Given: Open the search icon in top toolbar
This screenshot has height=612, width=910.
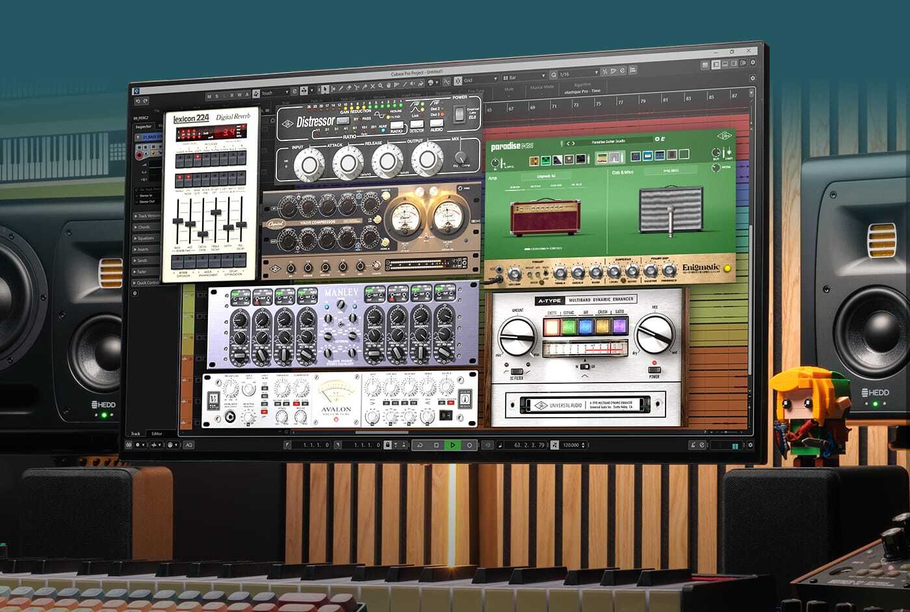Looking at the screenshot, I should [x=554, y=75].
